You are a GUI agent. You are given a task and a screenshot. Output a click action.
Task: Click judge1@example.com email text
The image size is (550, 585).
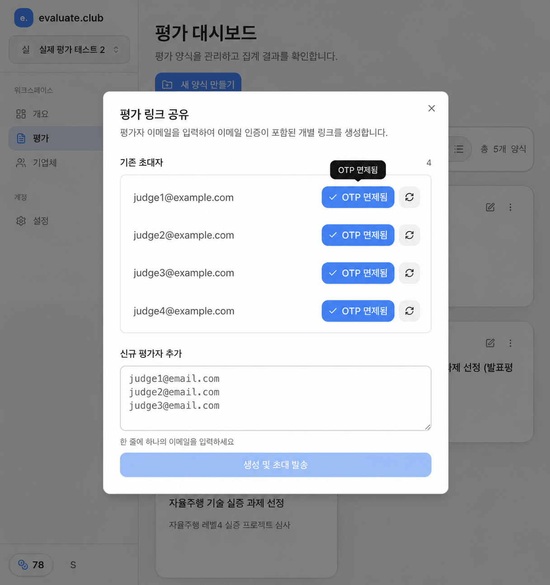183,197
